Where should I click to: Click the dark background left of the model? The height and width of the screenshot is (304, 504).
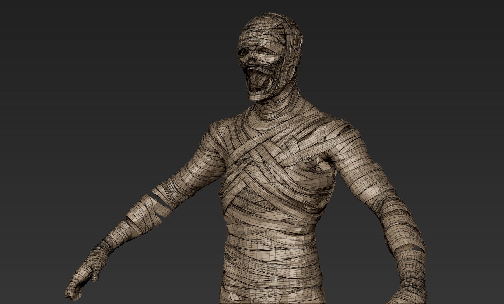tap(84, 84)
